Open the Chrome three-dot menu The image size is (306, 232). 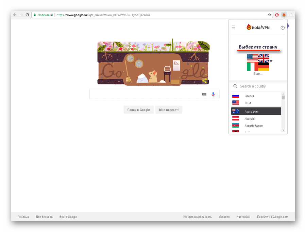click(291, 15)
